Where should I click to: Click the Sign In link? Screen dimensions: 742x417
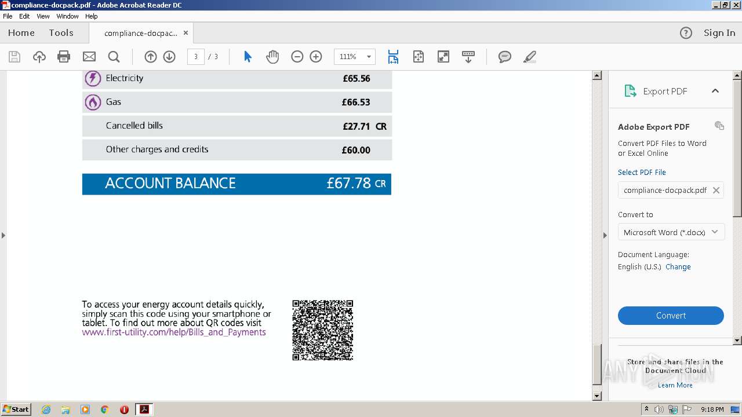[719, 33]
